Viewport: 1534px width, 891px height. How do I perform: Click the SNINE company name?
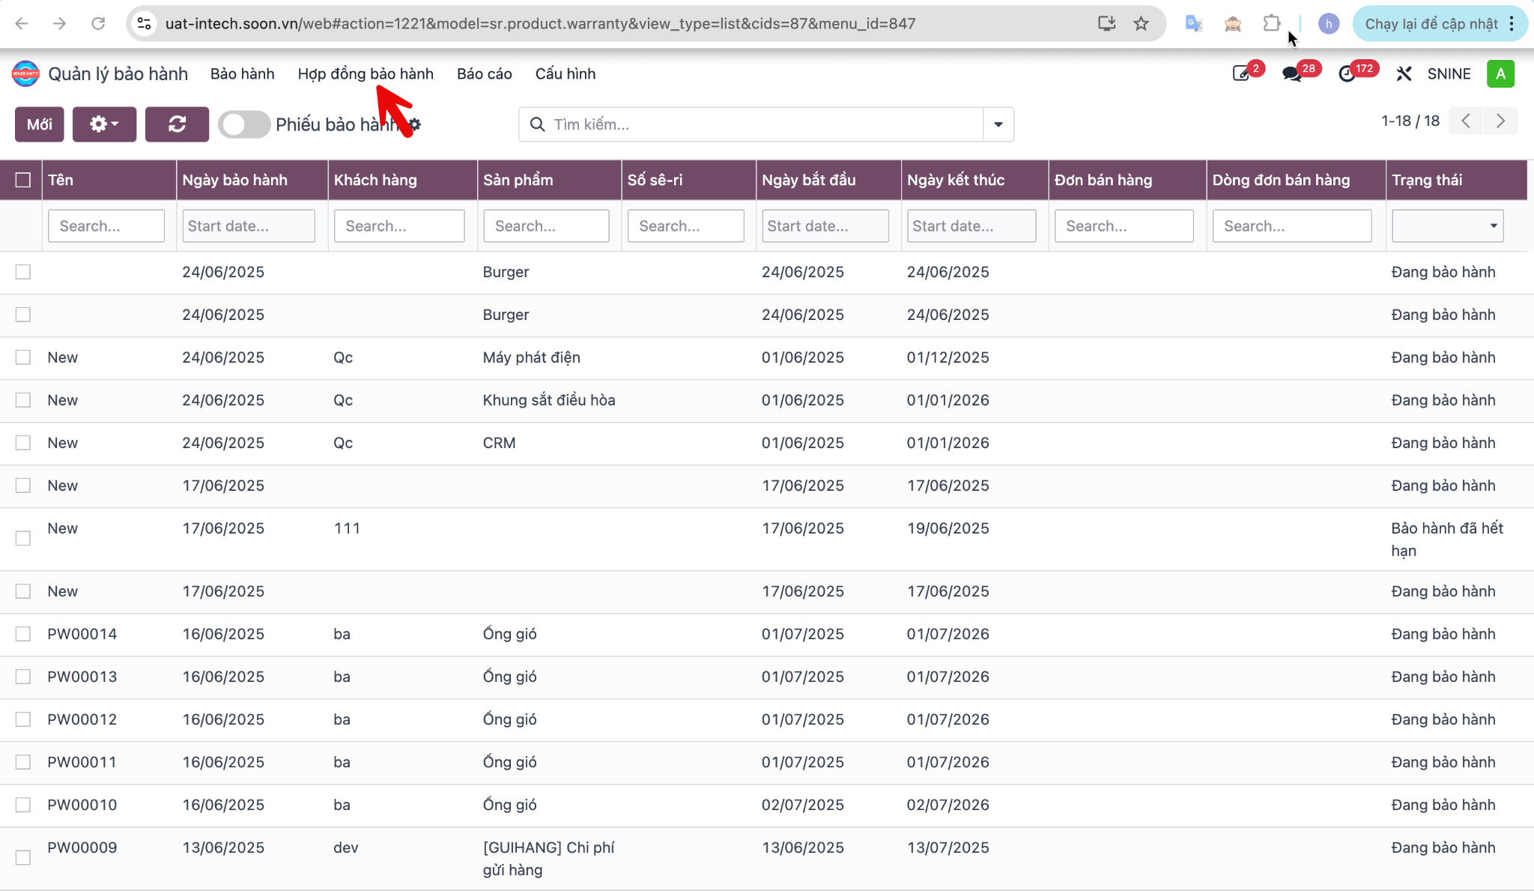(1449, 73)
